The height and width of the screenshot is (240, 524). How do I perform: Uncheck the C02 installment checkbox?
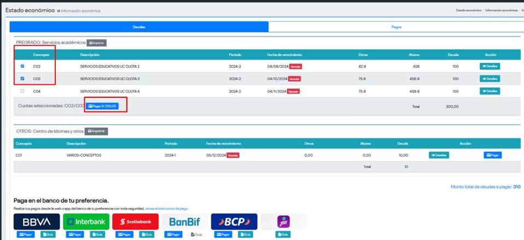point(22,66)
